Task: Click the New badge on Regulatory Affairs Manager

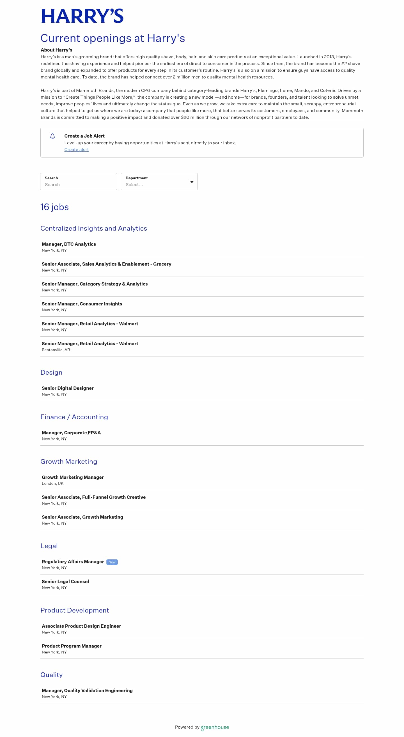Action: tap(112, 562)
